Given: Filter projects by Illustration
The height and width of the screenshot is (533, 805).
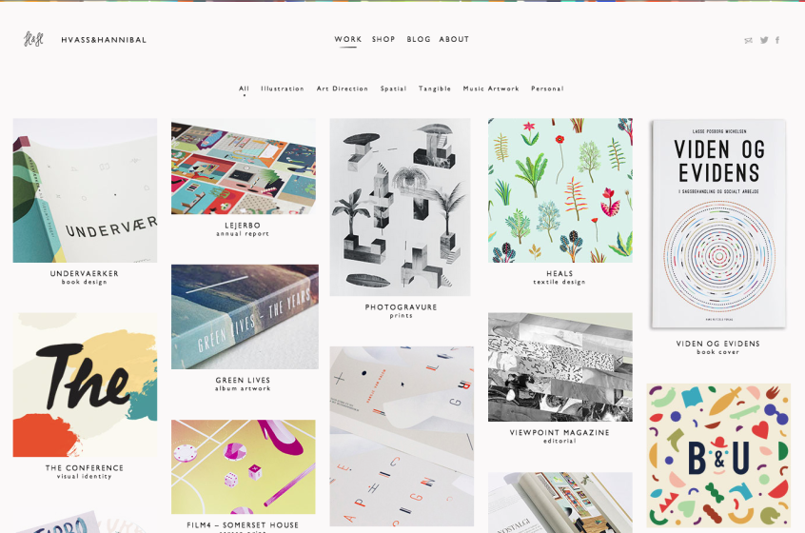Looking at the screenshot, I should tap(283, 89).
